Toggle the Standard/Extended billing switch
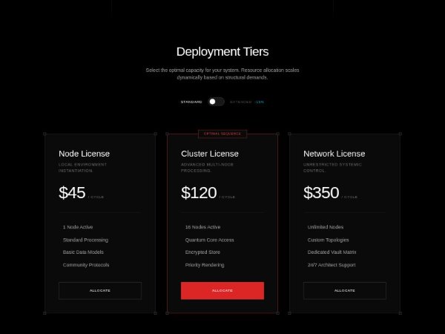This screenshot has height=334, width=445. [216, 102]
